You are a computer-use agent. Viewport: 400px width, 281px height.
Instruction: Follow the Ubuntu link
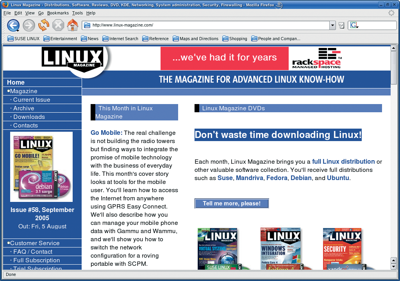point(338,178)
